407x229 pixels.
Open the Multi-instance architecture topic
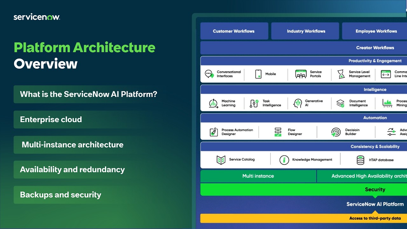tap(88, 145)
